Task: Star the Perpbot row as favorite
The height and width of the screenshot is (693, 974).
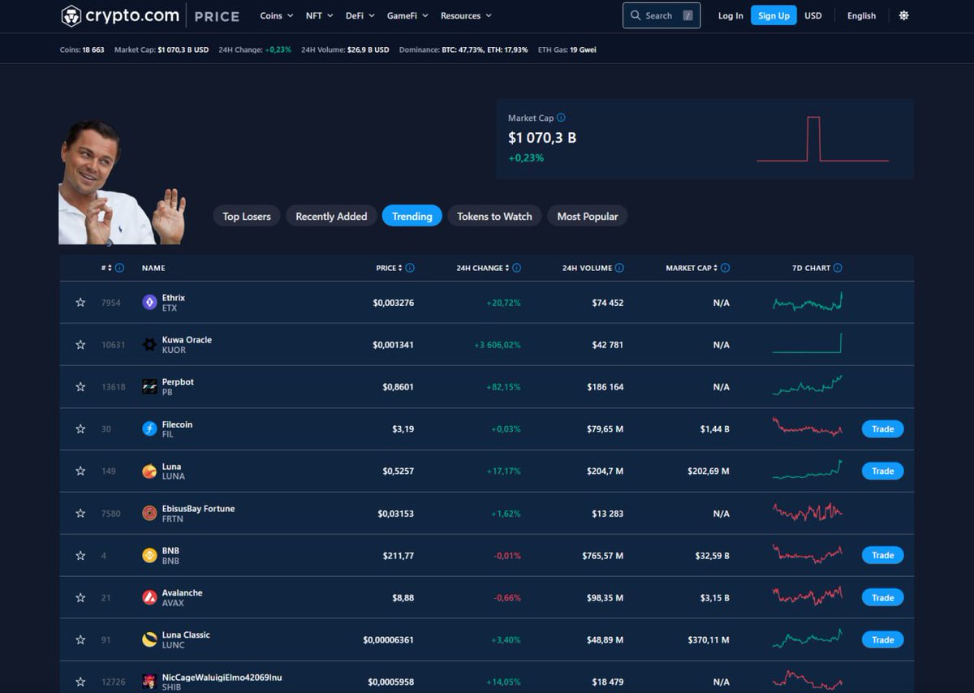Action: (80, 387)
